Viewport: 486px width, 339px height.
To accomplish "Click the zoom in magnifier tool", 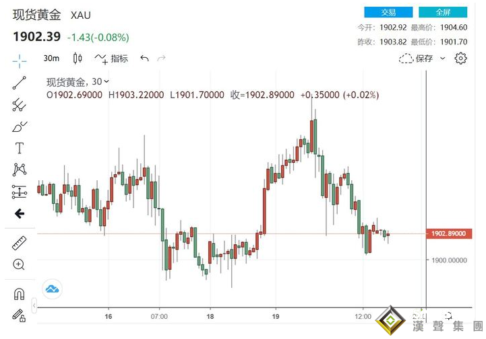I will [19, 264].
